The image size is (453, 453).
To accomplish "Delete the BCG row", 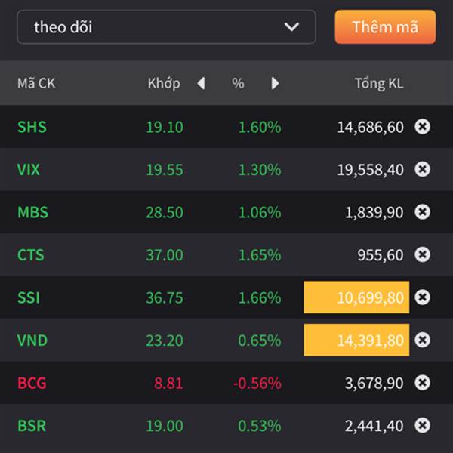I will (x=422, y=383).
